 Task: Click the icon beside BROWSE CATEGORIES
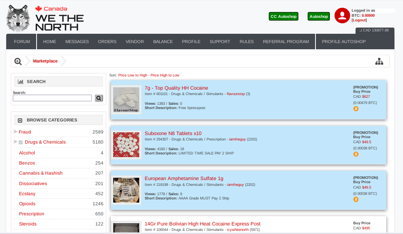tap(20, 120)
